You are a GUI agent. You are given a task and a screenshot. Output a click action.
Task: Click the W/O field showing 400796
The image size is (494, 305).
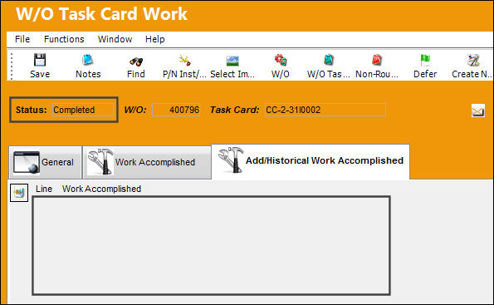(x=176, y=110)
